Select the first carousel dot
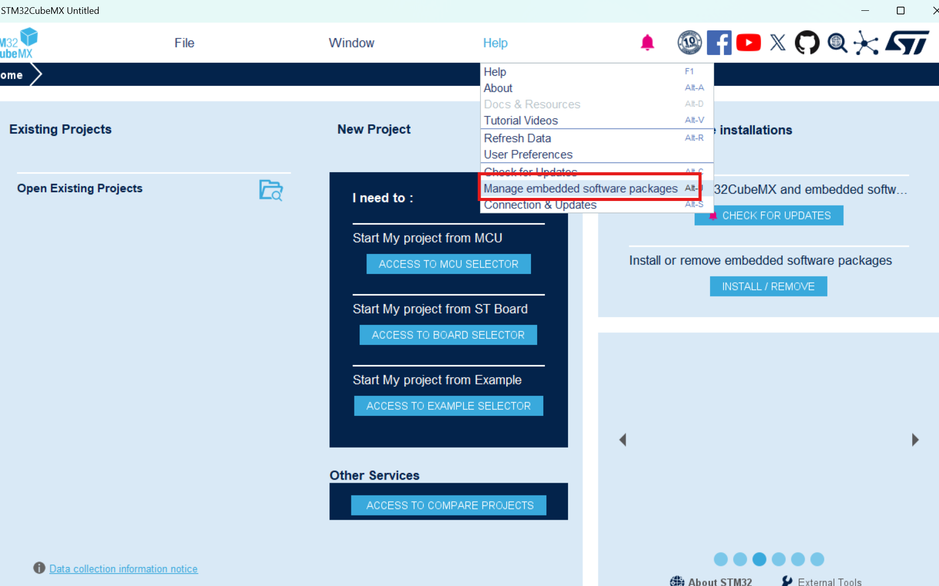 coord(721,559)
